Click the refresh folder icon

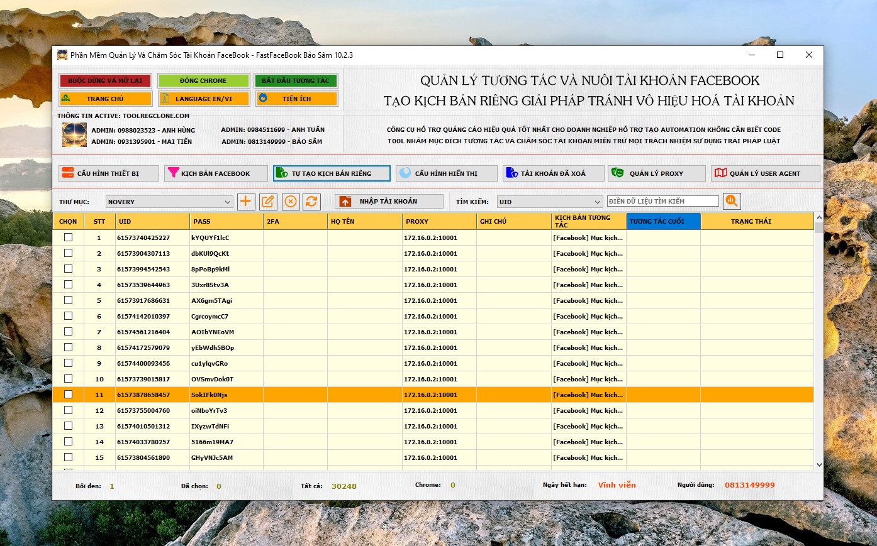pyautogui.click(x=311, y=202)
